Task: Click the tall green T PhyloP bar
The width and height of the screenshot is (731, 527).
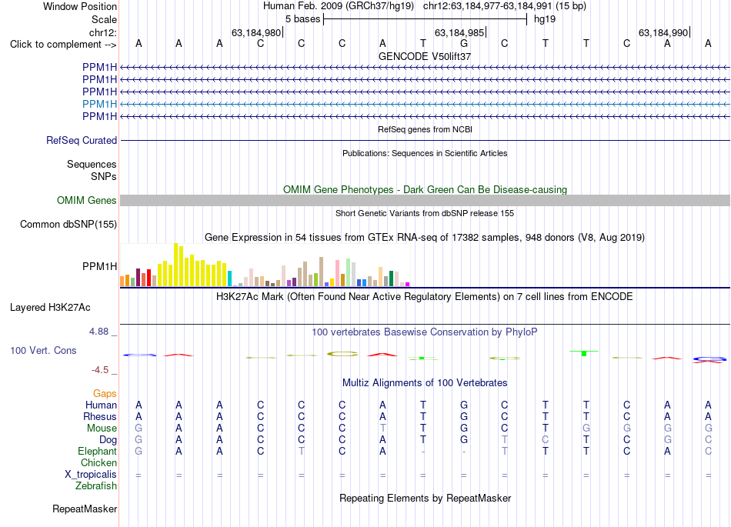Action: [x=584, y=353]
